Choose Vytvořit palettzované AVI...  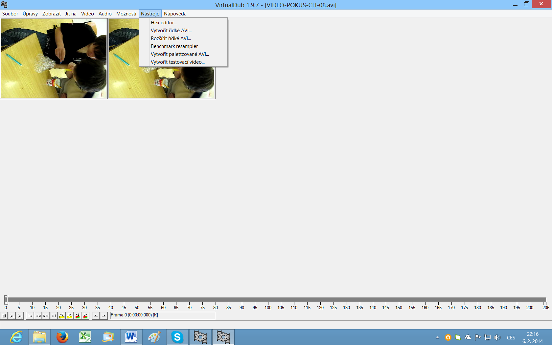(x=183, y=54)
